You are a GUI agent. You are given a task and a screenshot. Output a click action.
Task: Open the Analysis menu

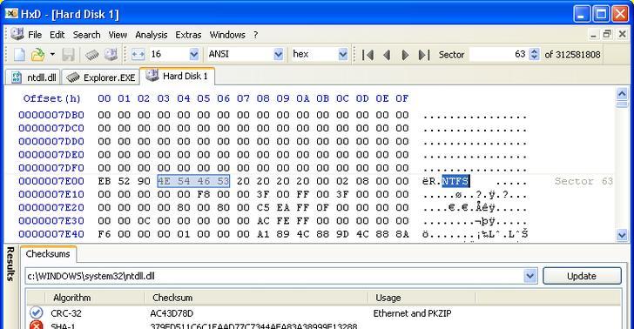(x=152, y=35)
